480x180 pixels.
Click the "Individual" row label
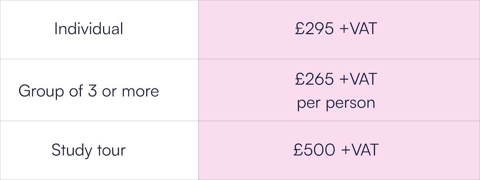click(x=88, y=29)
